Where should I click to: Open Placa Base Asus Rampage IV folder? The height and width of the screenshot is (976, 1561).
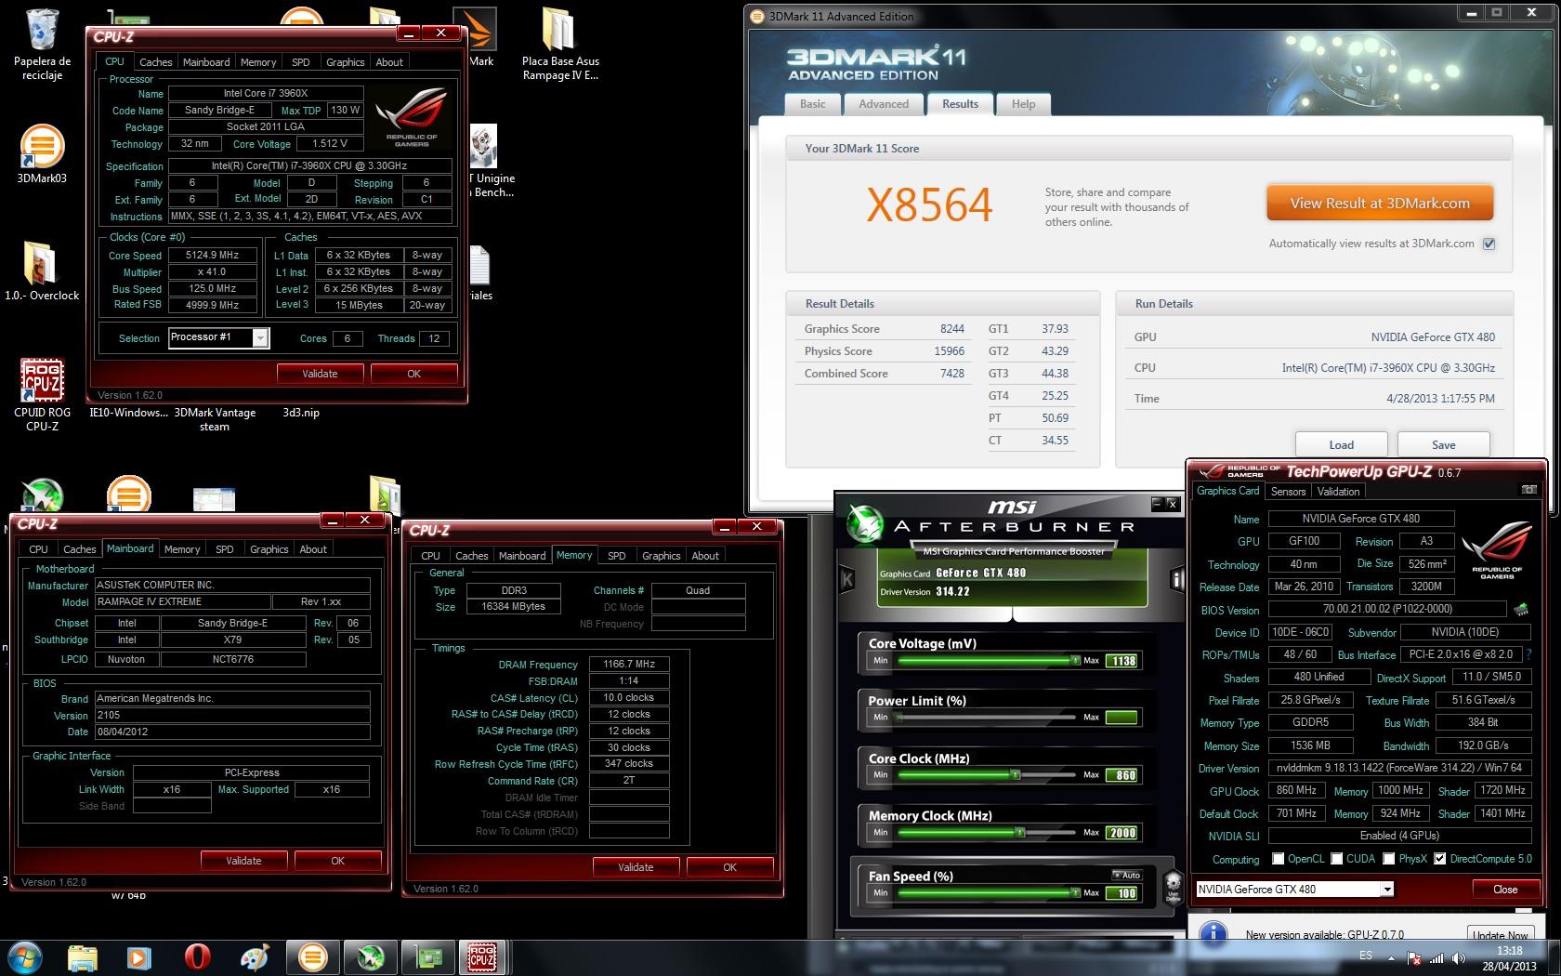pyautogui.click(x=560, y=44)
